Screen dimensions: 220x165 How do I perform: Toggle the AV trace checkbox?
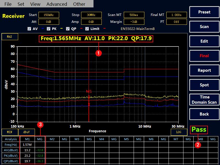click(29, 29)
